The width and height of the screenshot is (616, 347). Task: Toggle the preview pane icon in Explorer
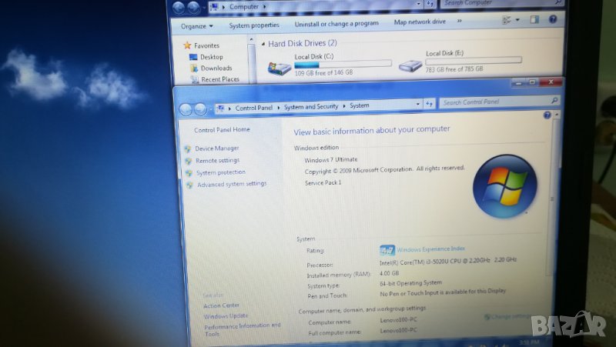(x=534, y=22)
